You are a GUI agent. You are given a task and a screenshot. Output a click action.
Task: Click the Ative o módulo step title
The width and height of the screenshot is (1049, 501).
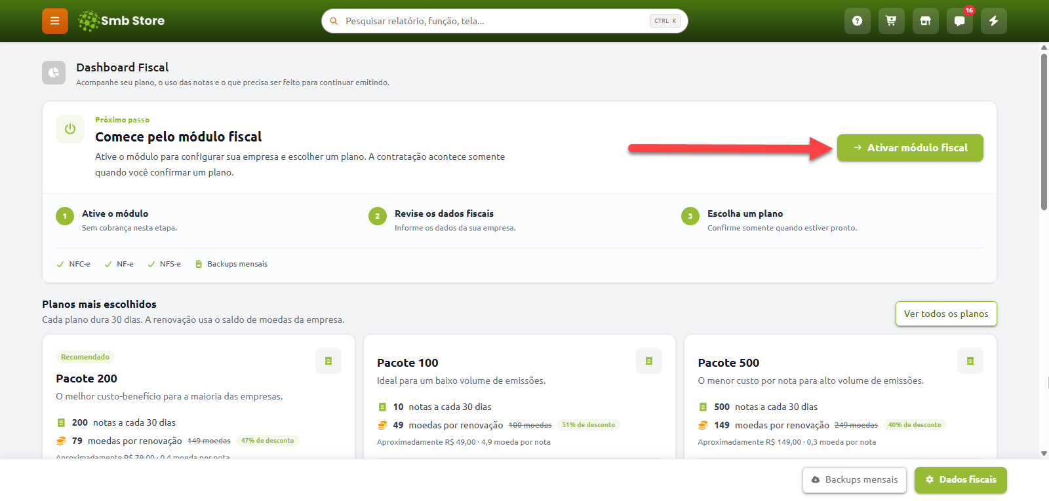[x=115, y=213]
